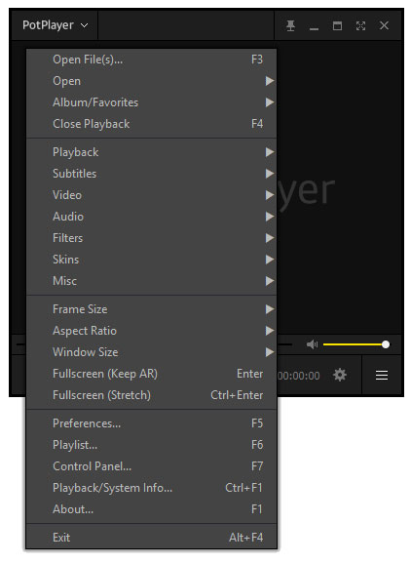
Task: Mute audio using the speaker icon
Action: coord(312,344)
